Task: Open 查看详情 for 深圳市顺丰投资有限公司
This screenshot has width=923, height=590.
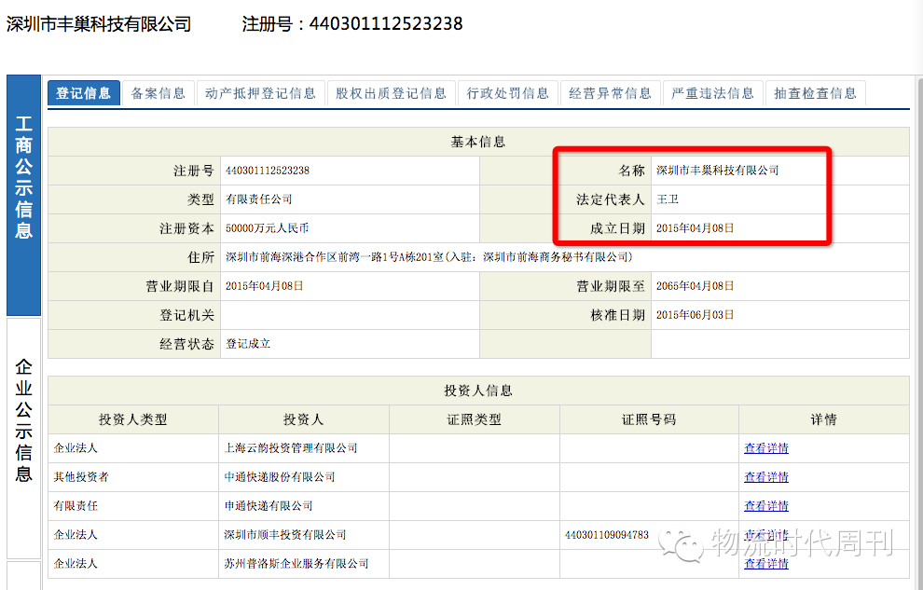Action: point(765,535)
